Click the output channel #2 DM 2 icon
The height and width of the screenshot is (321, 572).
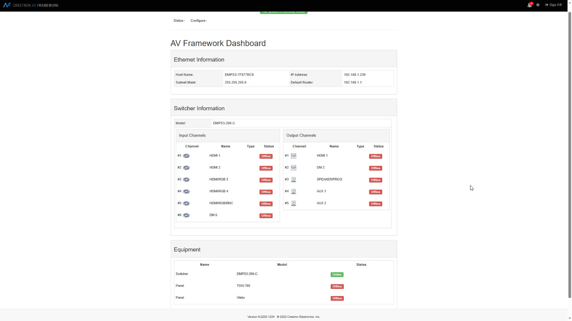[x=294, y=168]
